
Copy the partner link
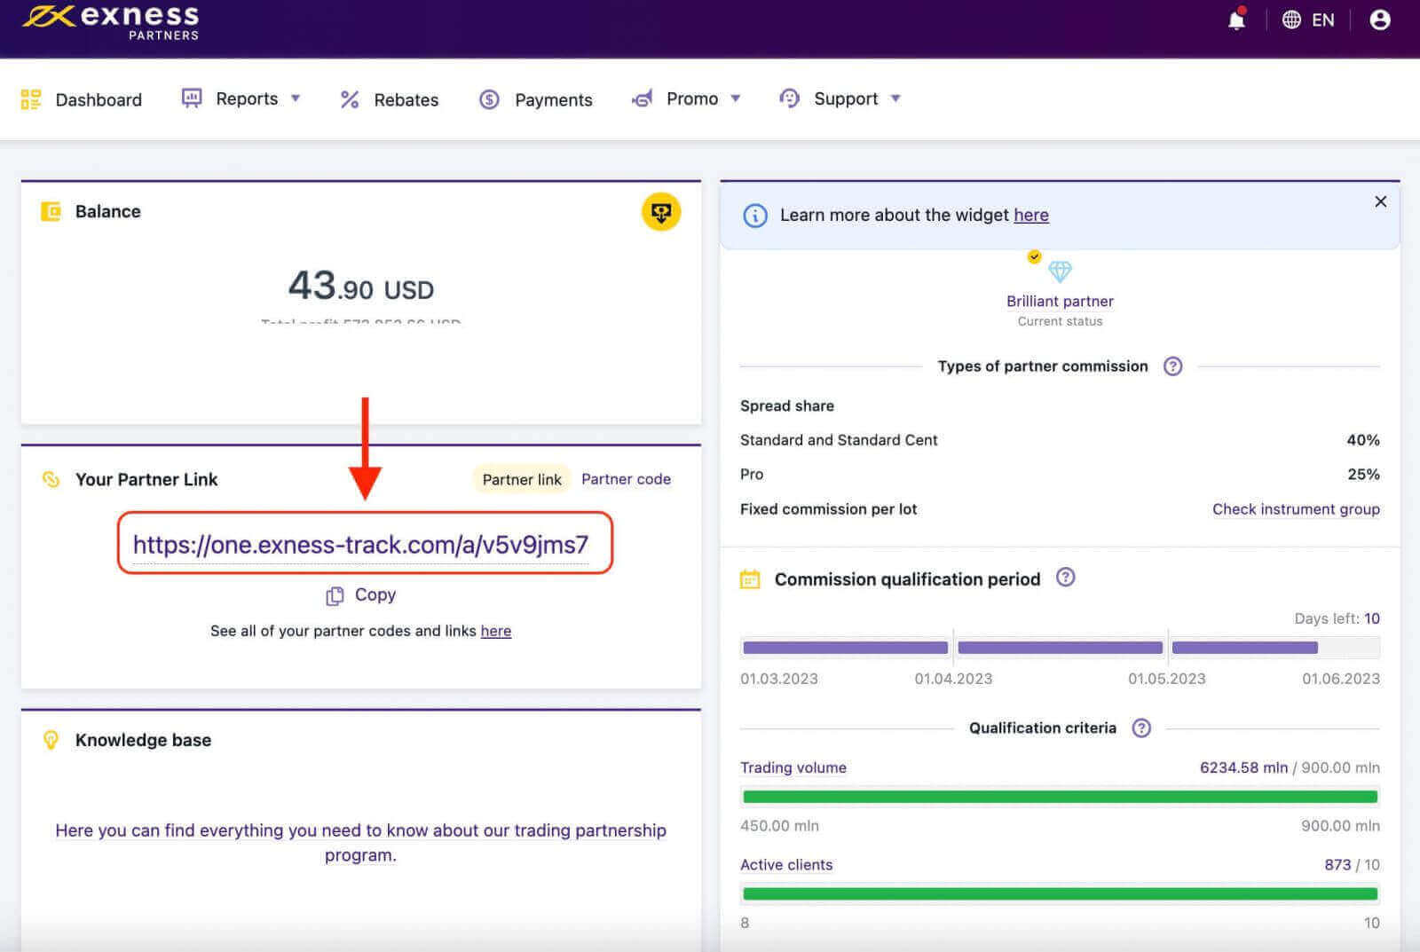pyautogui.click(x=361, y=595)
